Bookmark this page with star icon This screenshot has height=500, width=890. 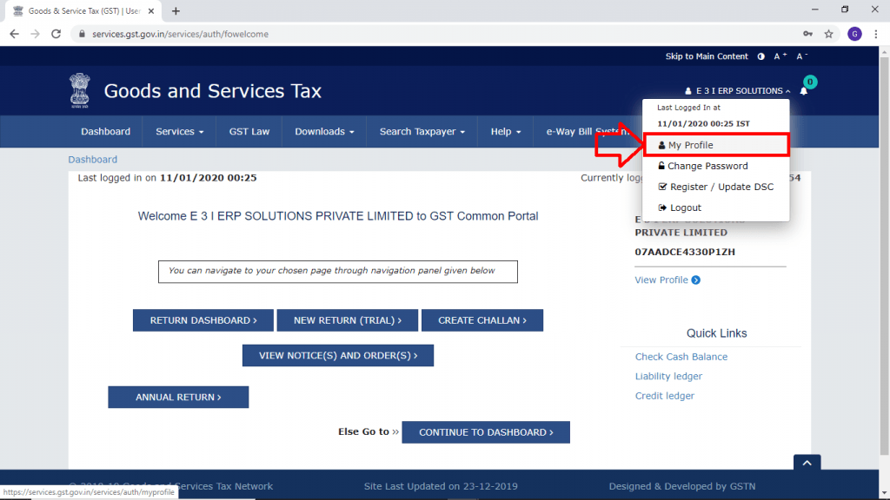828,34
